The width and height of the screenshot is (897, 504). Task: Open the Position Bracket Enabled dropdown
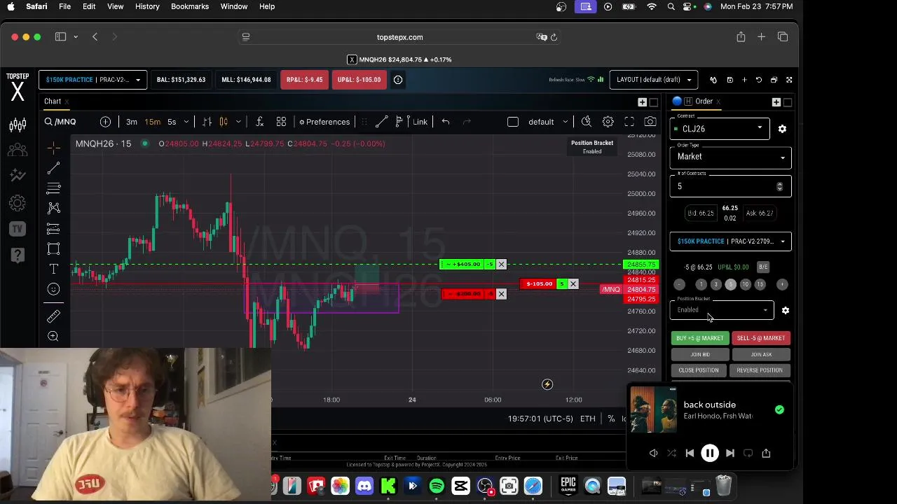(722, 310)
